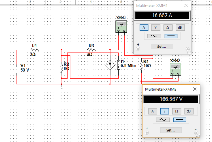Select ohmmeter mode in Multimeter-XMM1

point(168,28)
